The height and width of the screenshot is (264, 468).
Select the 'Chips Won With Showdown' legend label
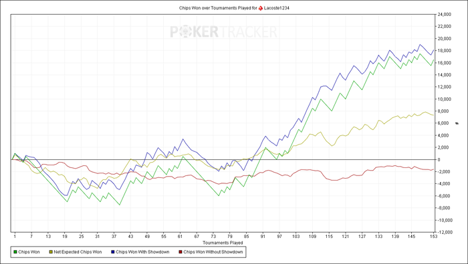click(142, 252)
